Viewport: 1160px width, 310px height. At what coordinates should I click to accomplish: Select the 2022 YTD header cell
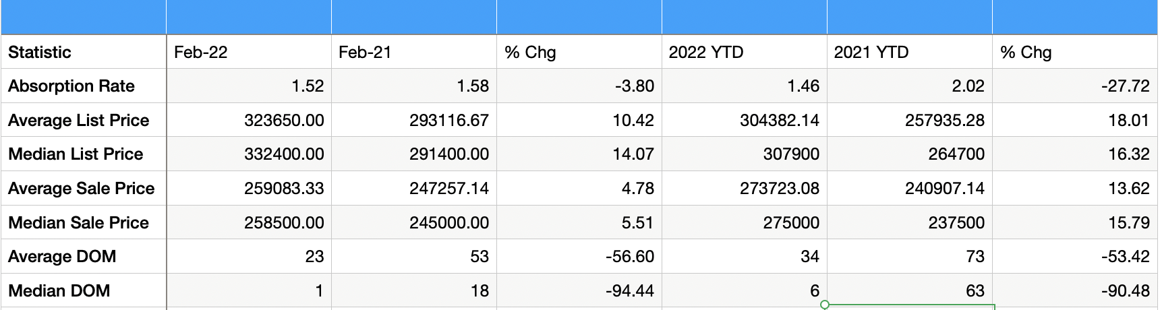pos(745,52)
